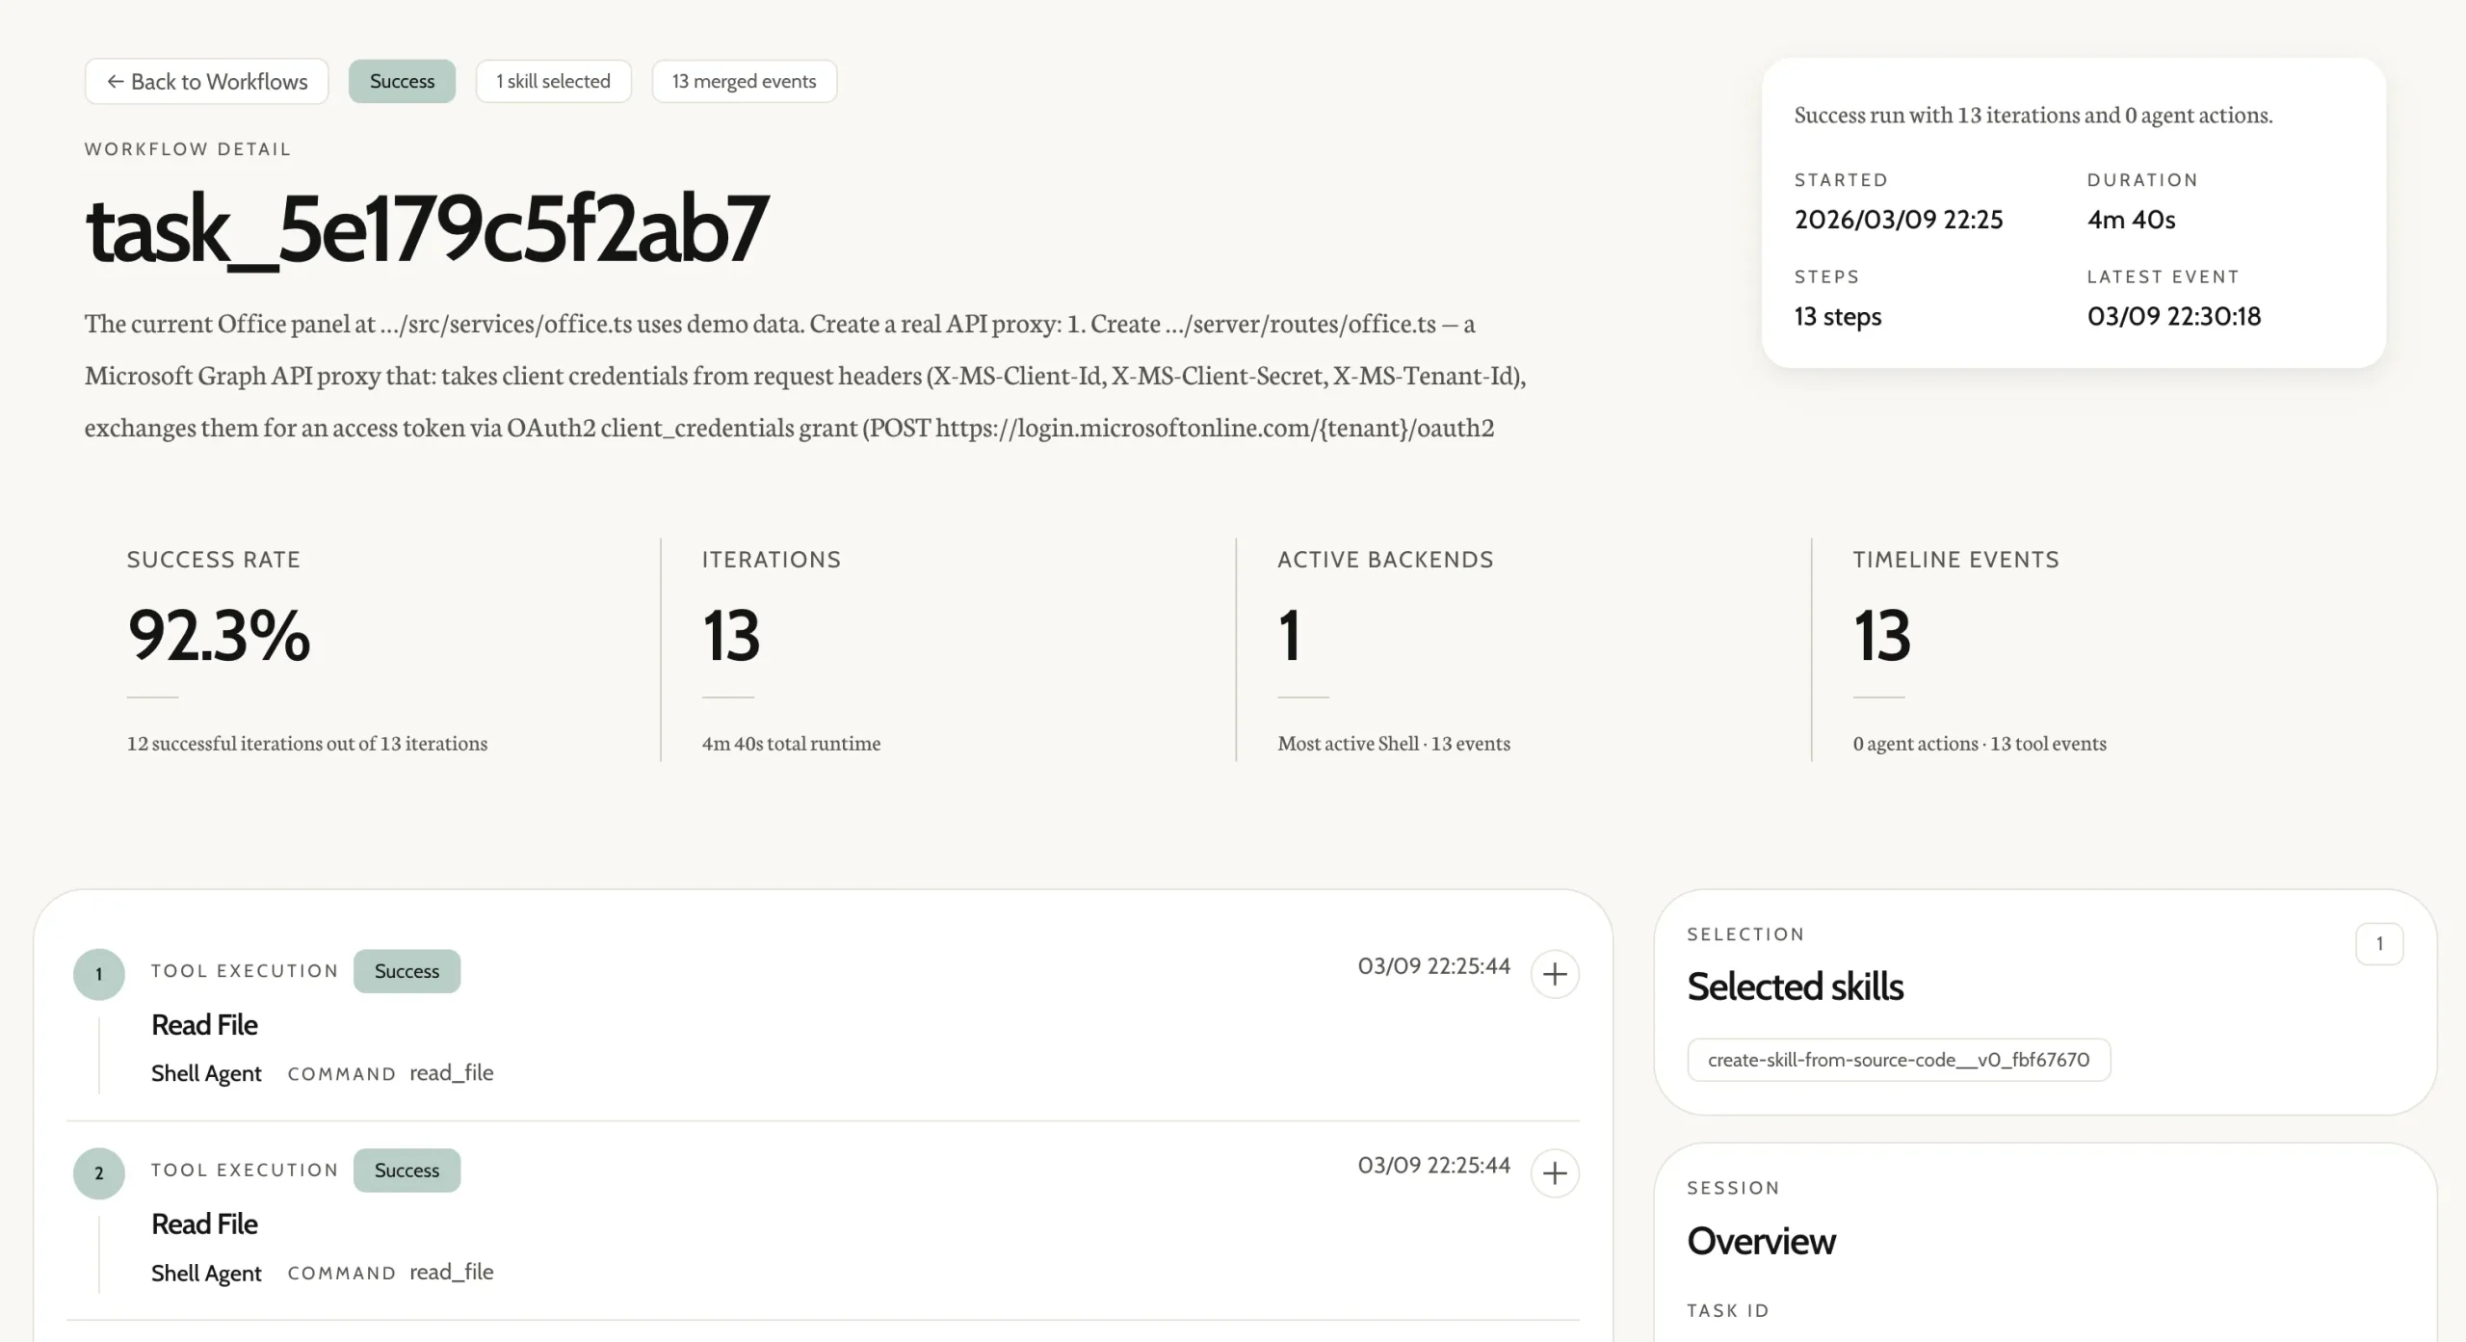The image size is (2466, 1342).
Task: Click the '13 merged events' chip
Action: [x=744, y=82]
